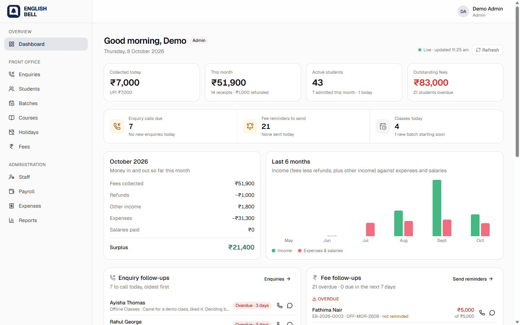520x325 pixels.
Task: Click the Income green legend dot
Action: point(274,251)
